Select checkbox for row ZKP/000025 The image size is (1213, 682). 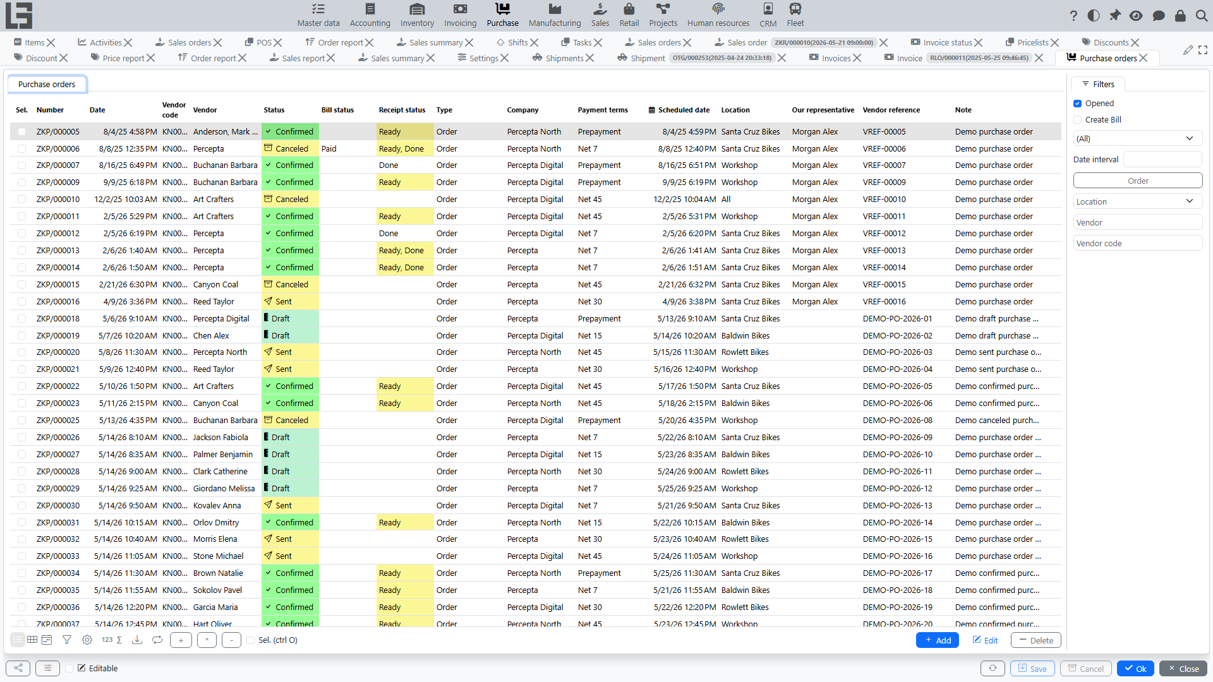[22, 421]
